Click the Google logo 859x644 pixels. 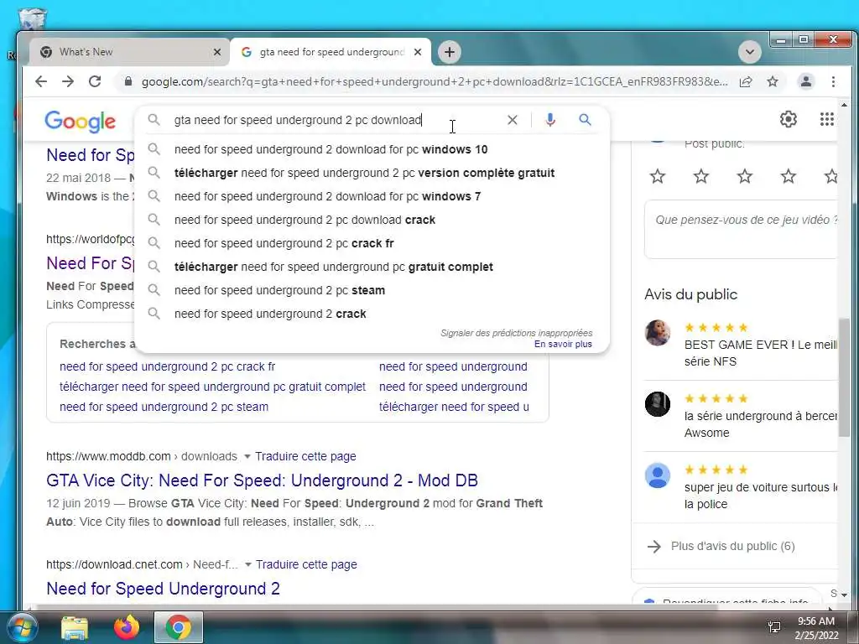coord(80,121)
